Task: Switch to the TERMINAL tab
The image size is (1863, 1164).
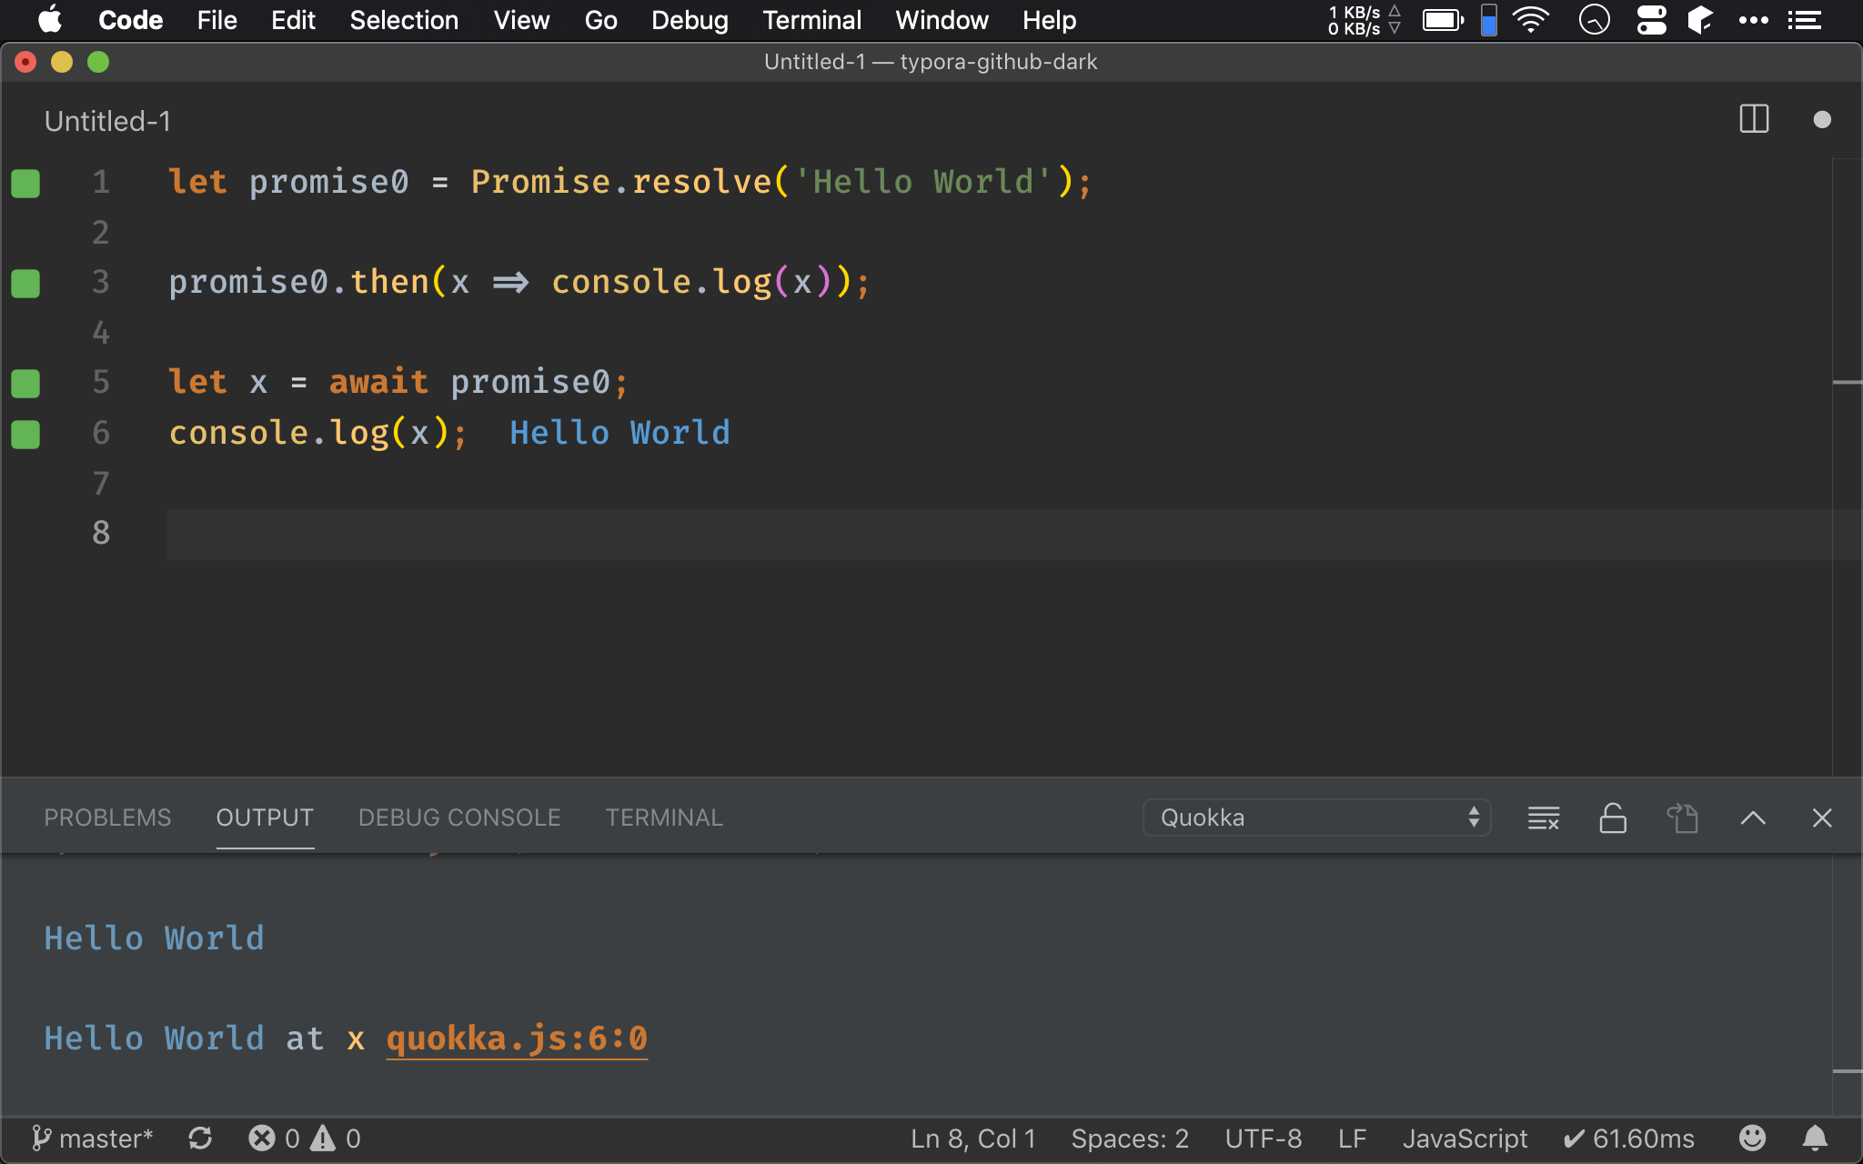Action: 664,818
